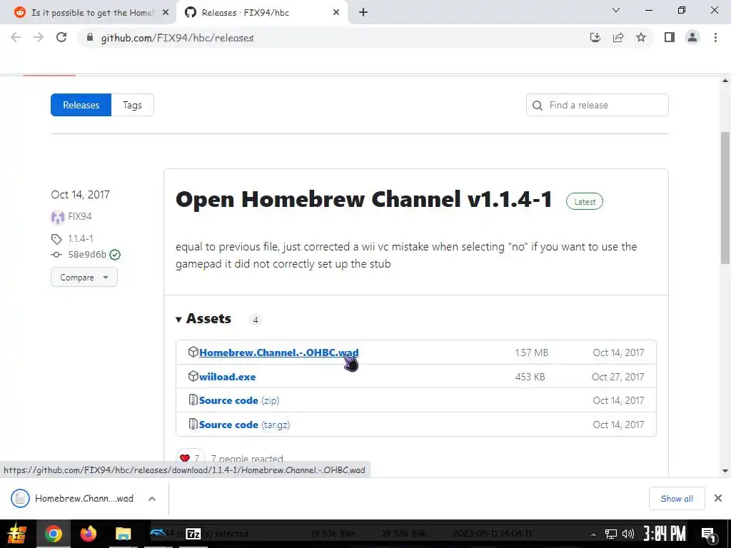This screenshot has width=731, height=548.
Task: Open the notification center icon
Action: pos(709,535)
